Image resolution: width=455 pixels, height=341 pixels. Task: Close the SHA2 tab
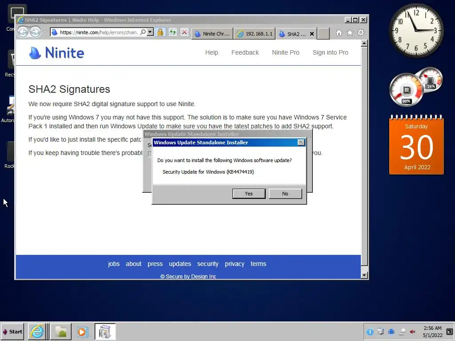[311, 34]
